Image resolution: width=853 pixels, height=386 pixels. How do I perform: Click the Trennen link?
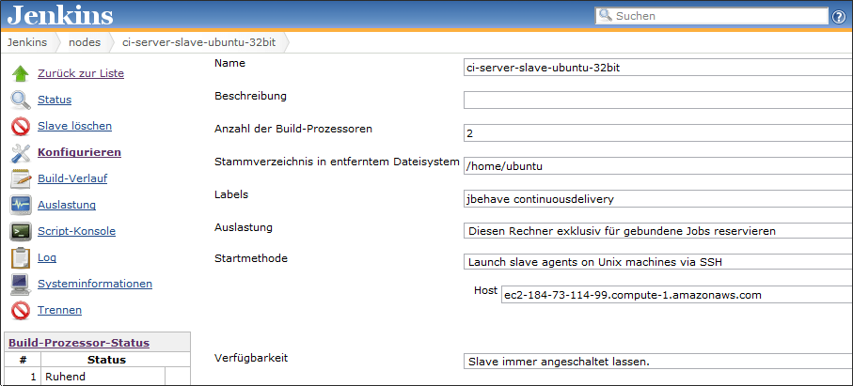point(59,310)
